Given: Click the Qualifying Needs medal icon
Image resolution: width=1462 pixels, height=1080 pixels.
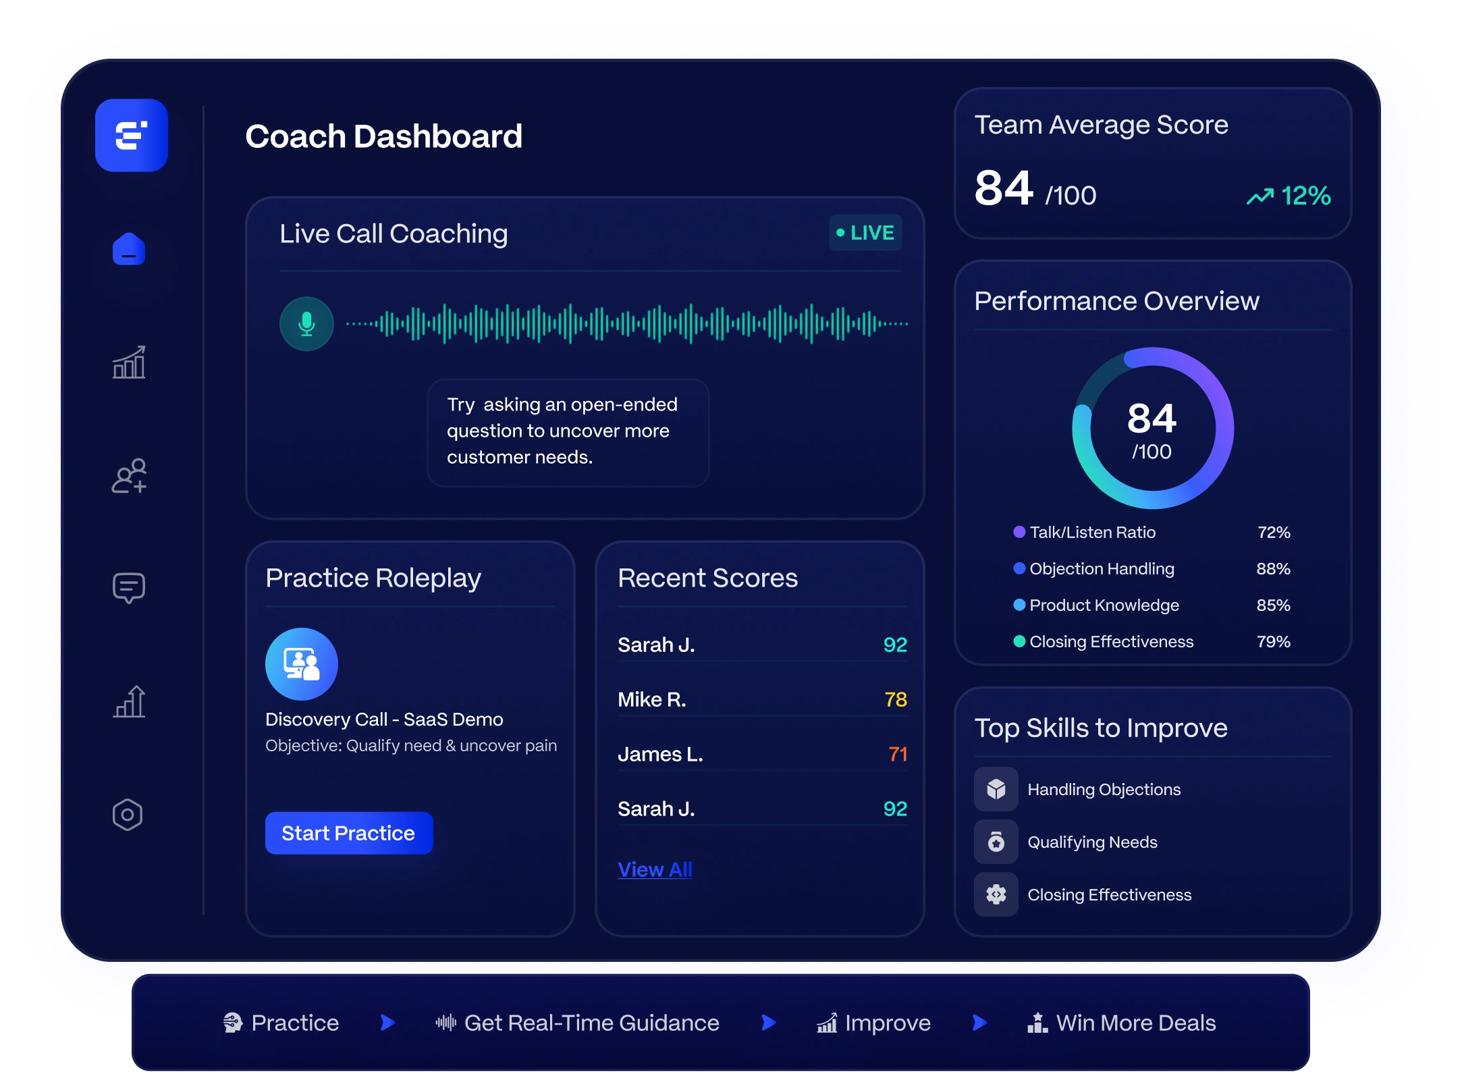Looking at the screenshot, I should pyautogui.click(x=996, y=842).
